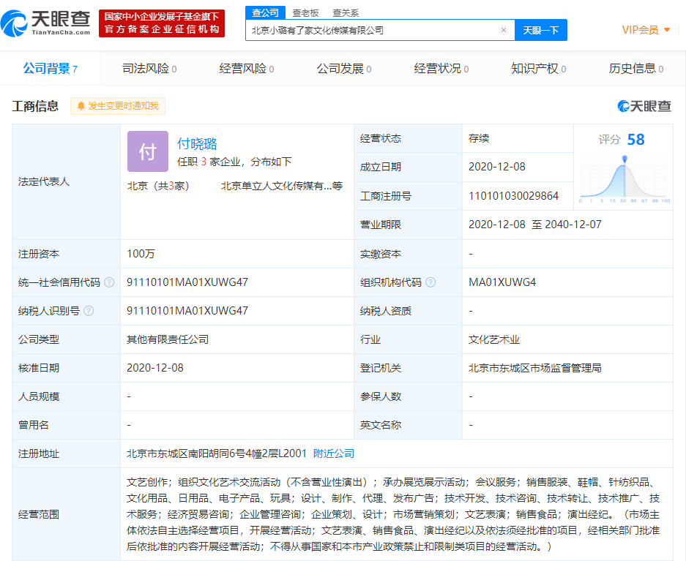686x561 pixels.
Task: Click the 附近公司 link
Action: pyautogui.click(x=334, y=453)
